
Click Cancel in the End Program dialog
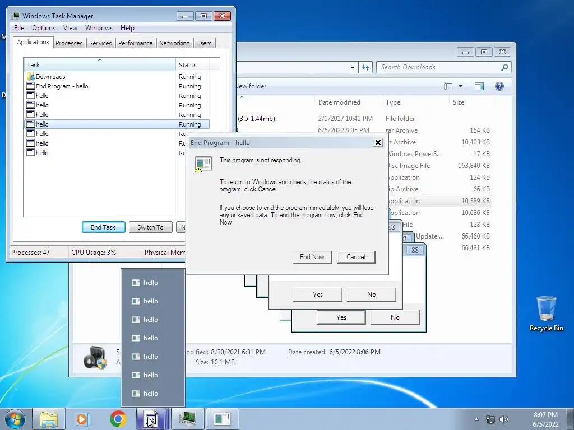(356, 256)
